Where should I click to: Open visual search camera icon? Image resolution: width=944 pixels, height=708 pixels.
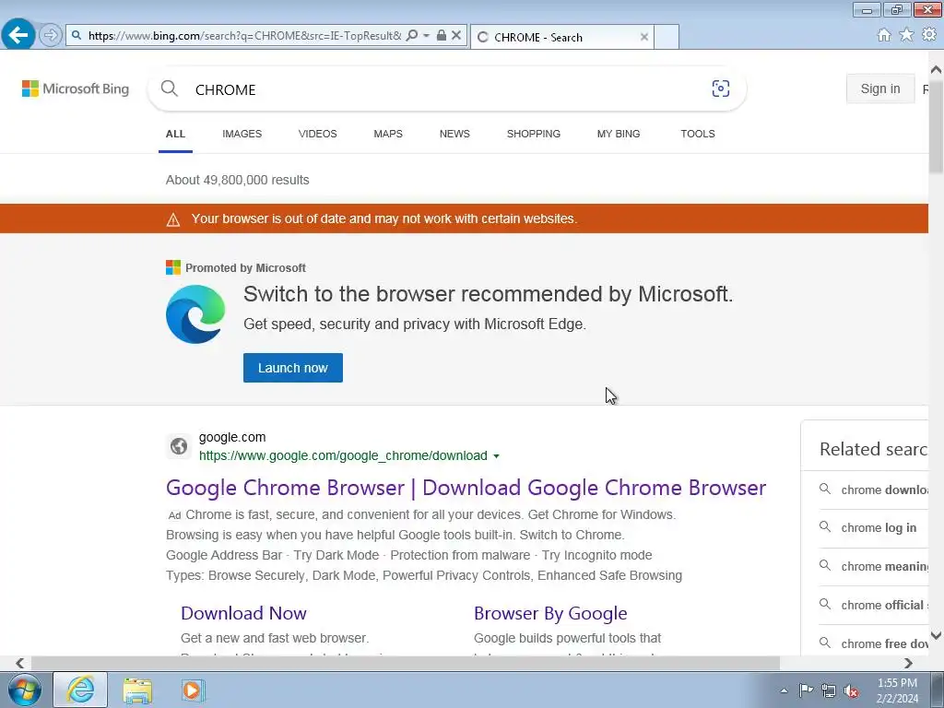coord(721,88)
